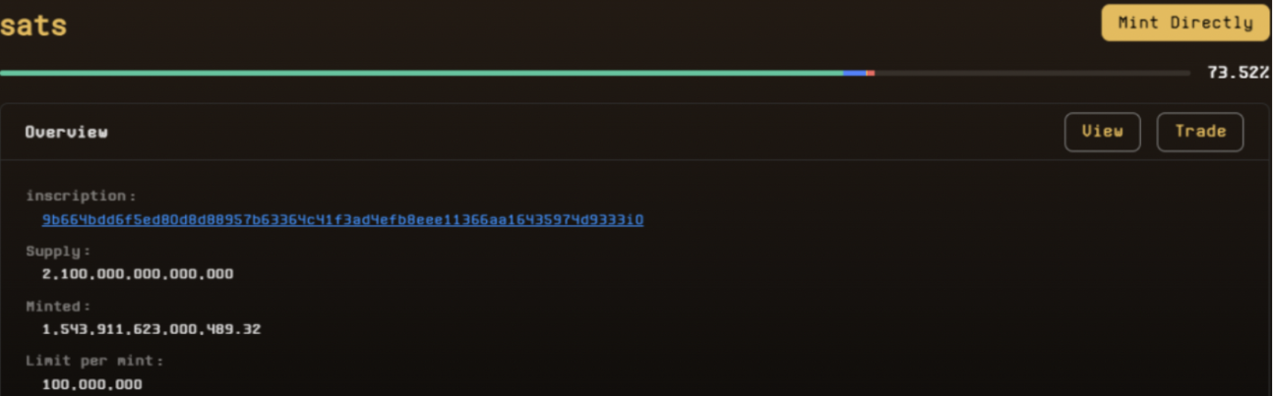This screenshot has width=1273, height=396.
Task: Click the inscription field label
Action: click(81, 196)
